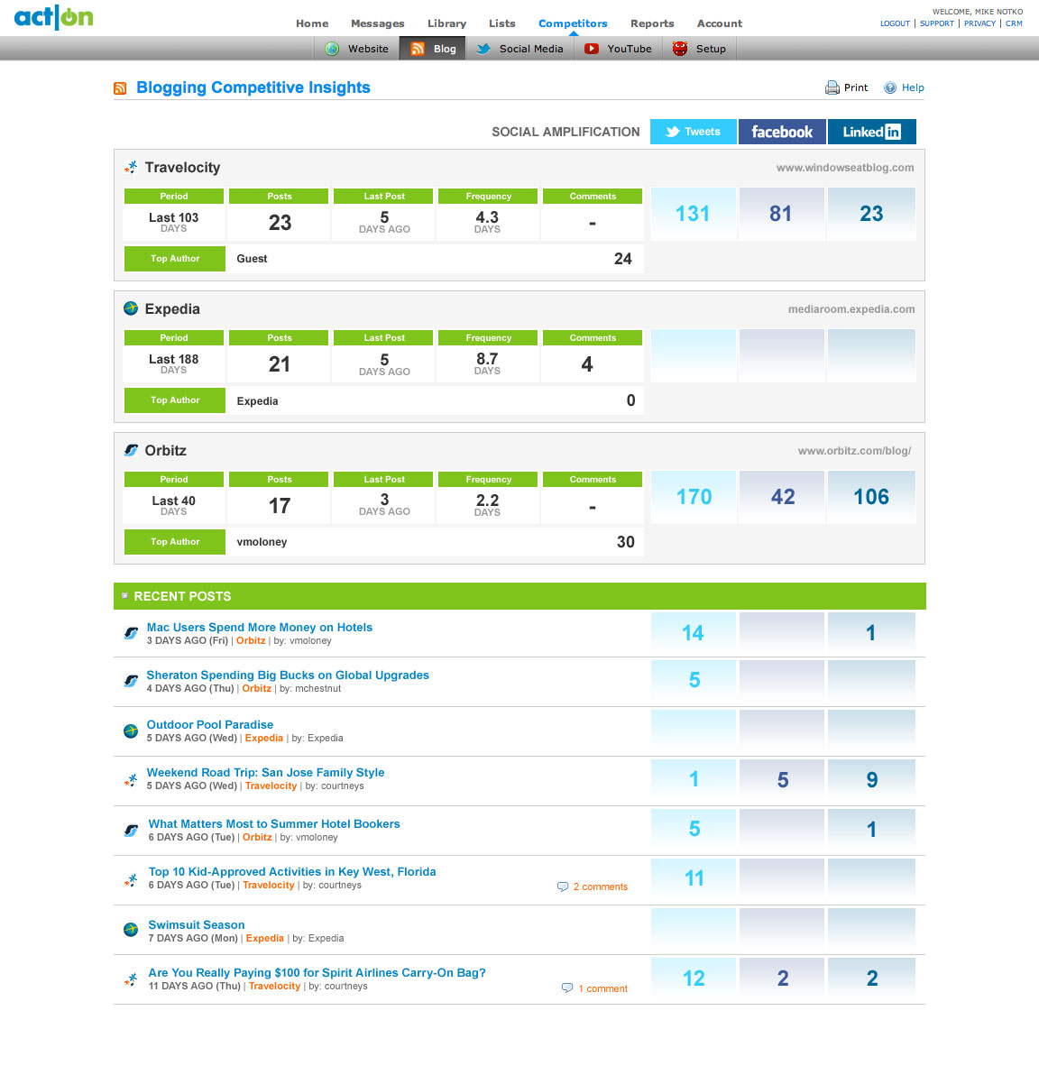Screen dimensions: 1039x1075
Task: Open What Matters Most to Summer Hotel Bookers
Action: [x=273, y=824]
